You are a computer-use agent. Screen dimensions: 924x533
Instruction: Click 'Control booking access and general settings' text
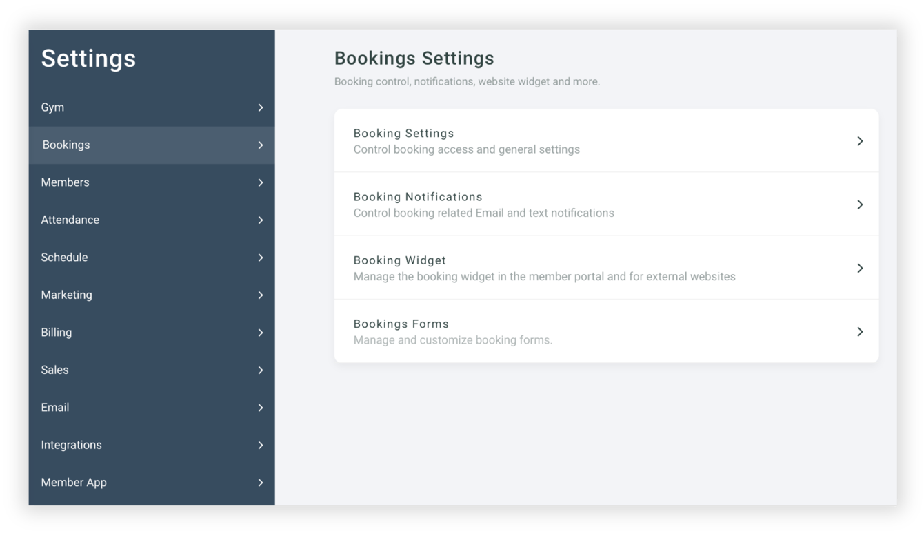pos(467,149)
